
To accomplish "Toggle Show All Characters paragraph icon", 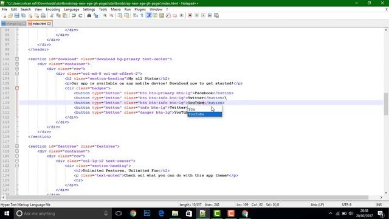I will [x=142, y=15].
